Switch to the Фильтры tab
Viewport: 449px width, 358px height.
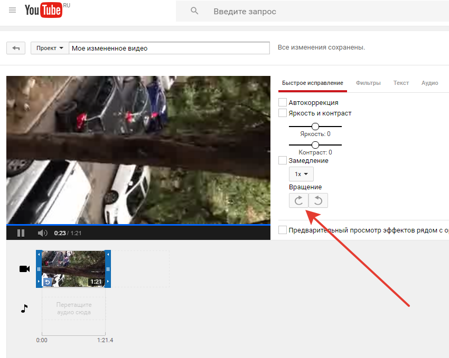(368, 83)
